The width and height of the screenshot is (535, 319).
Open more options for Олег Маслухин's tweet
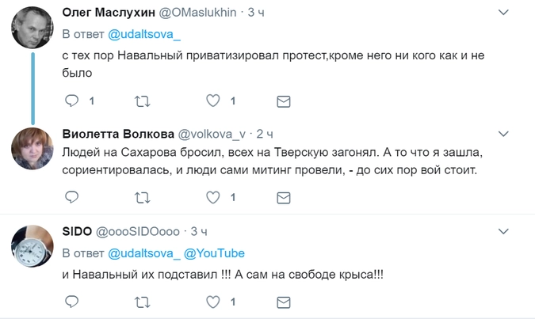[503, 13]
